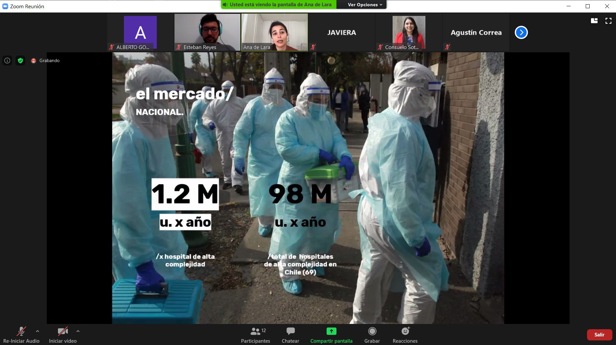Minimize the Zoom Reunión window
616x345 pixels.
(x=569, y=6)
